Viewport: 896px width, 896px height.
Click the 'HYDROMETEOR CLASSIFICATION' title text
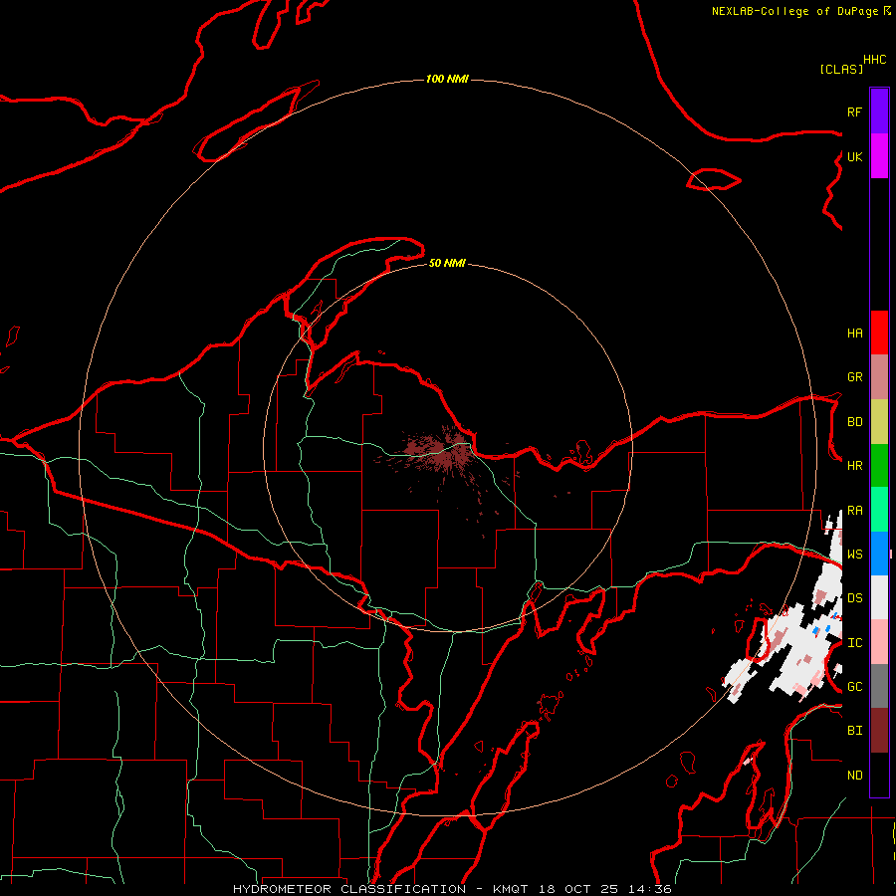point(349,889)
